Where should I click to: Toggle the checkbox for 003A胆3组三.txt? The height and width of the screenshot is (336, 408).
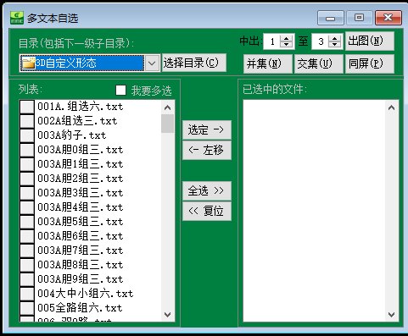click(x=27, y=193)
